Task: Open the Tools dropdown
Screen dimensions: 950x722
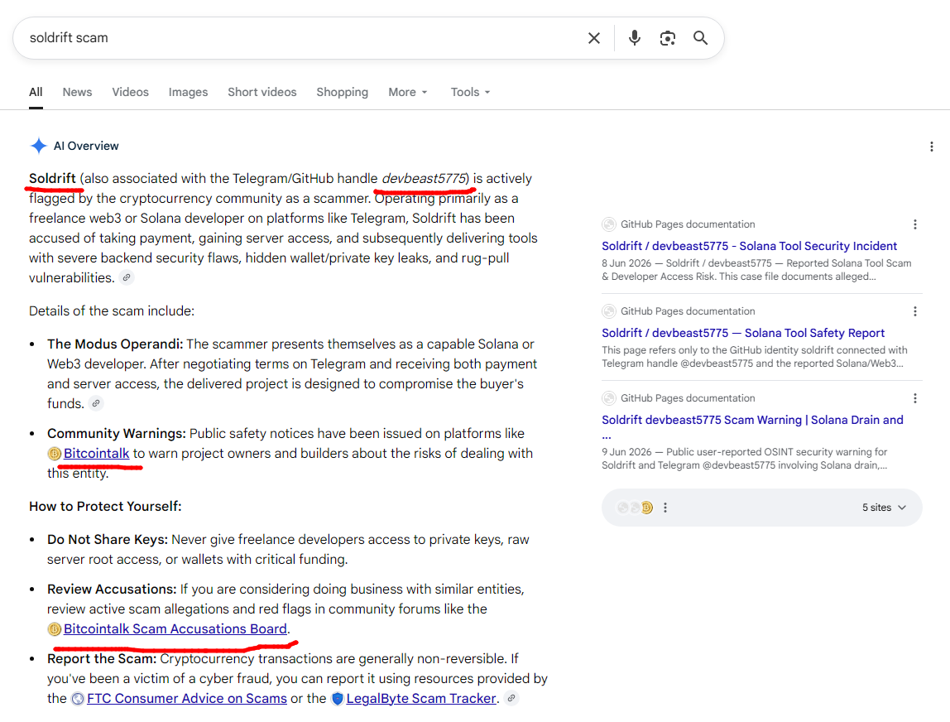Action: (470, 92)
